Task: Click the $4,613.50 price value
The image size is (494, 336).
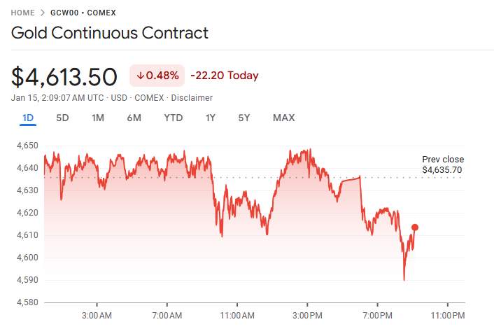Action: pyautogui.click(x=64, y=76)
